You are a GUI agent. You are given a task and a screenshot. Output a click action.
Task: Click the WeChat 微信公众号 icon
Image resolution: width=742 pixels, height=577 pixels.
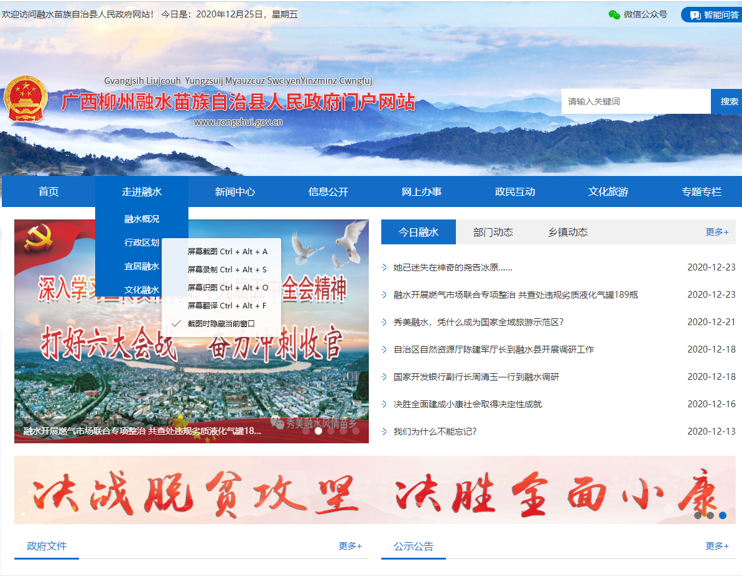click(x=614, y=14)
